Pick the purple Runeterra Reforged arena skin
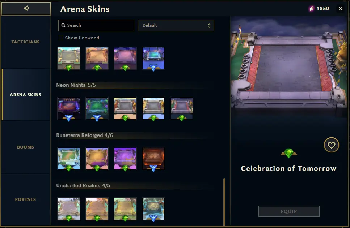 coord(125,159)
